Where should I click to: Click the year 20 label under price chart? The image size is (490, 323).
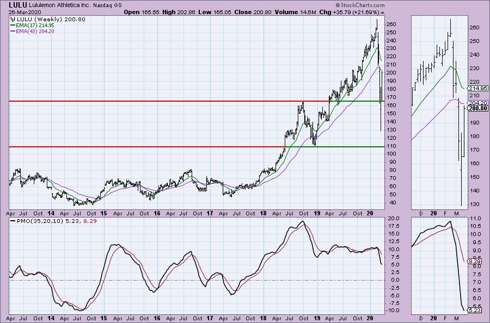tap(370, 214)
